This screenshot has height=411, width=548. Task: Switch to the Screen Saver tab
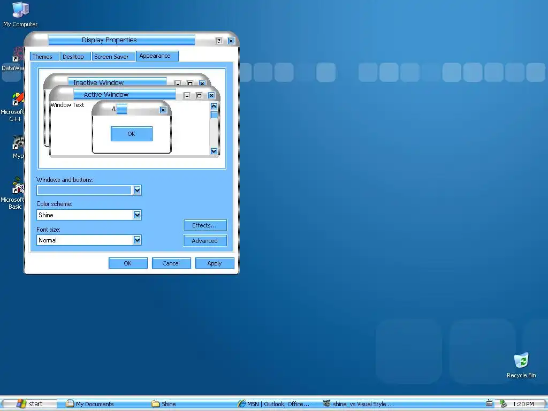tap(113, 57)
